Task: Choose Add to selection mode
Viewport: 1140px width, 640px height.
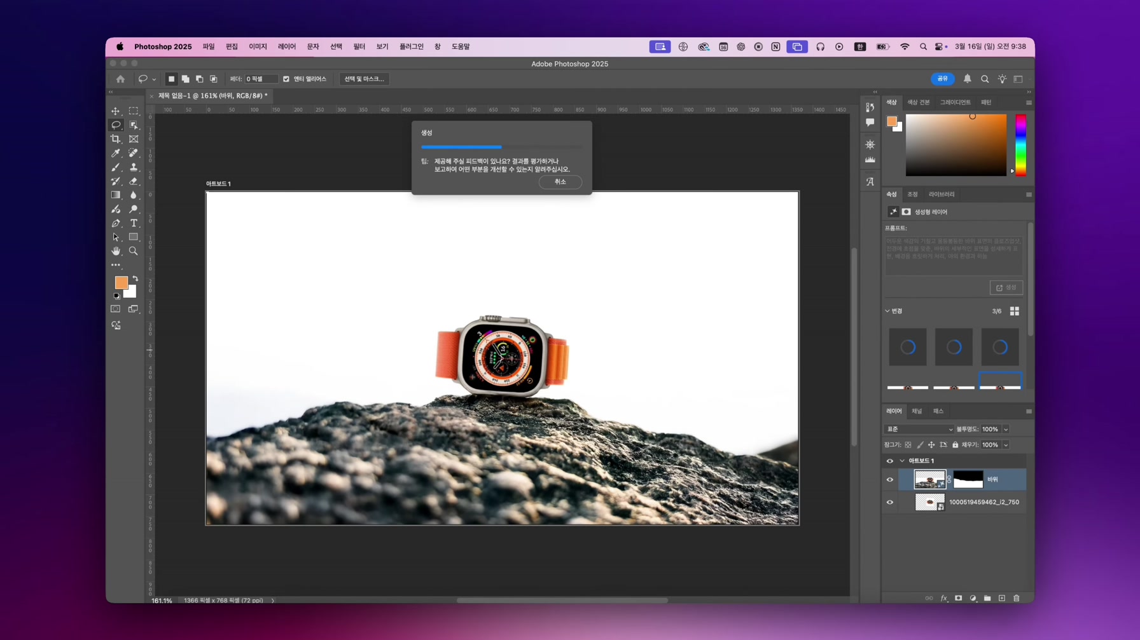Action: point(185,79)
